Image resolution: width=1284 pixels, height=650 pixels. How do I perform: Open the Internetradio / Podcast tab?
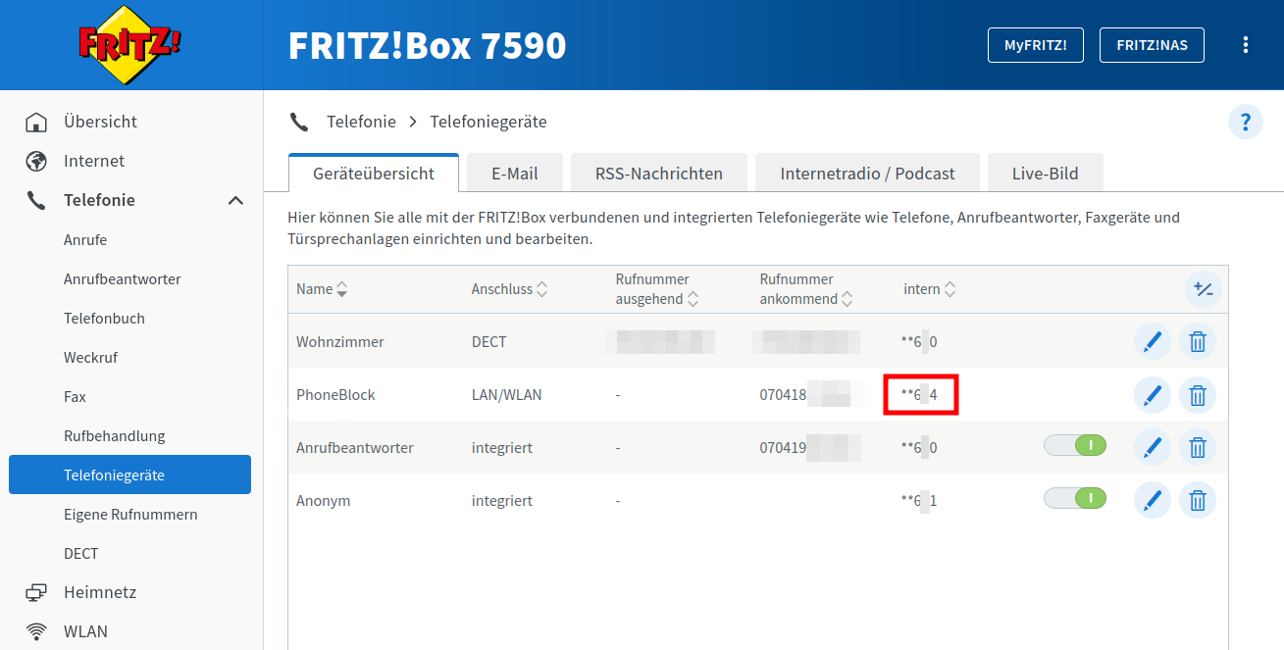click(x=867, y=174)
